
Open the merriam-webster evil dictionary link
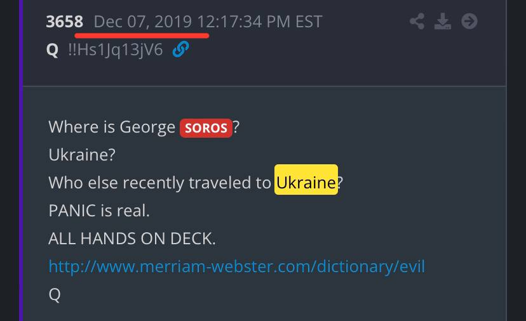click(237, 266)
